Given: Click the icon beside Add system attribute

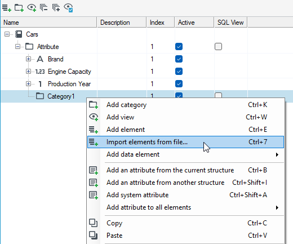Looking at the screenshot, I should point(94,195).
